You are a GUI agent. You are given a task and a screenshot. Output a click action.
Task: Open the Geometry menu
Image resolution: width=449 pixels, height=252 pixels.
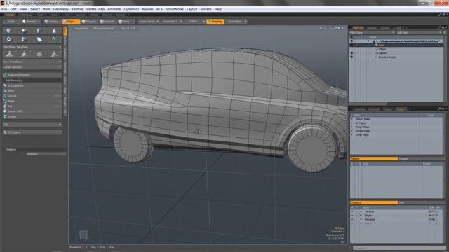pyautogui.click(x=61, y=9)
